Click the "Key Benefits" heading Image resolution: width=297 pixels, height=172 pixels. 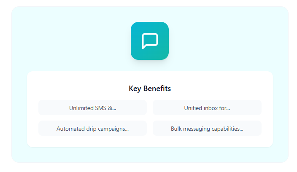tap(150, 89)
